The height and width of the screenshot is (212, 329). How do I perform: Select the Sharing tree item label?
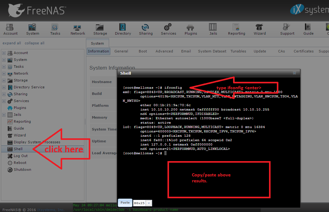[21, 94]
